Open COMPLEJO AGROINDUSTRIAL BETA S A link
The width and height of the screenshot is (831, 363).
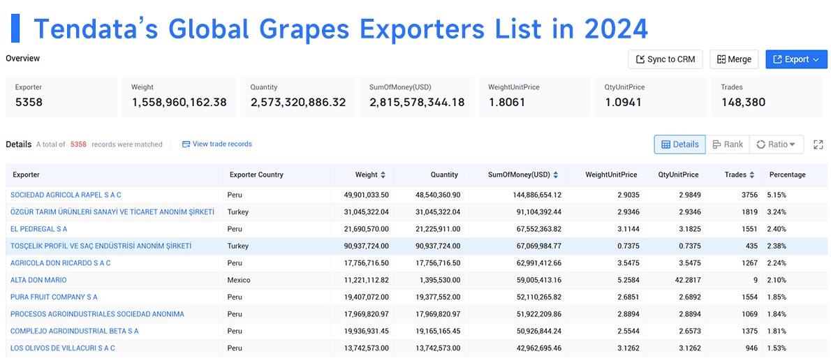(x=75, y=331)
